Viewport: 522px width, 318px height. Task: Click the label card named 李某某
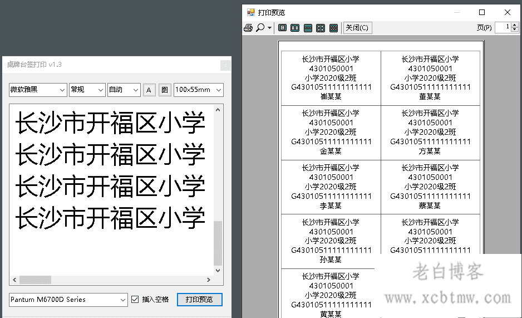(331, 187)
